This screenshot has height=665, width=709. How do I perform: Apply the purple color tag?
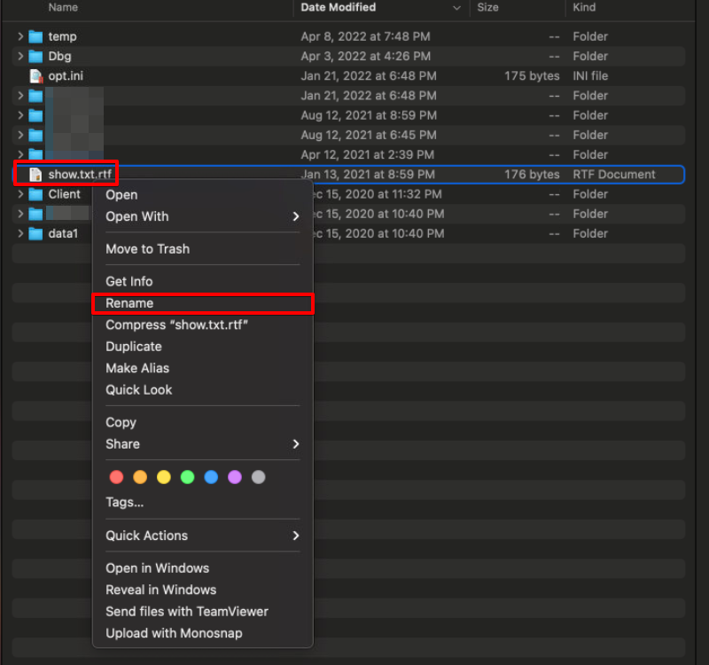(x=235, y=477)
